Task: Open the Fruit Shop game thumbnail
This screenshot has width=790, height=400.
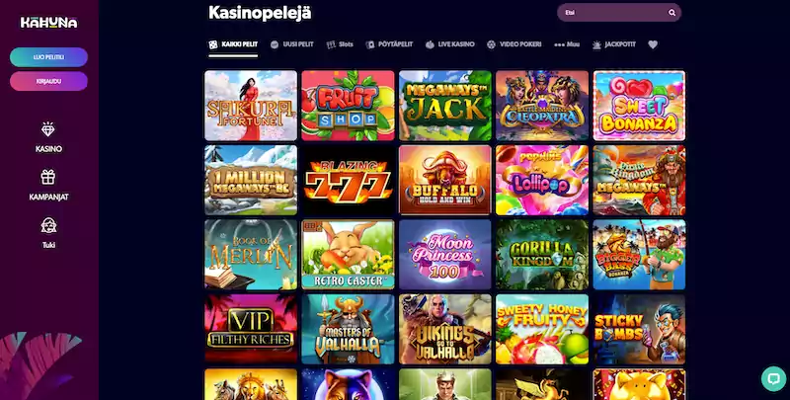Action: [x=348, y=106]
